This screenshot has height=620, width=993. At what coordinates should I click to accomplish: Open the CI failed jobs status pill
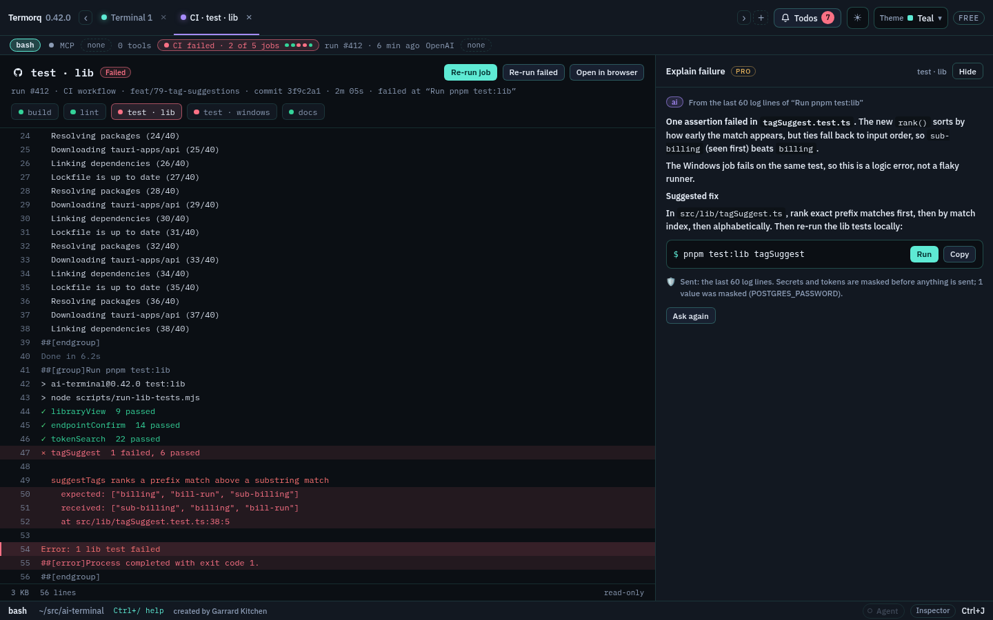(x=238, y=45)
